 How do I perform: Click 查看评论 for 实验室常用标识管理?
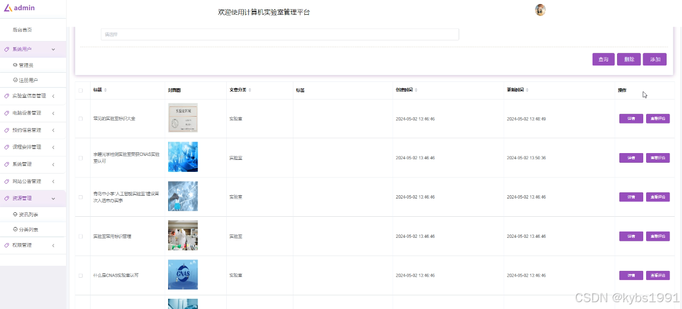[x=658, y=236]
